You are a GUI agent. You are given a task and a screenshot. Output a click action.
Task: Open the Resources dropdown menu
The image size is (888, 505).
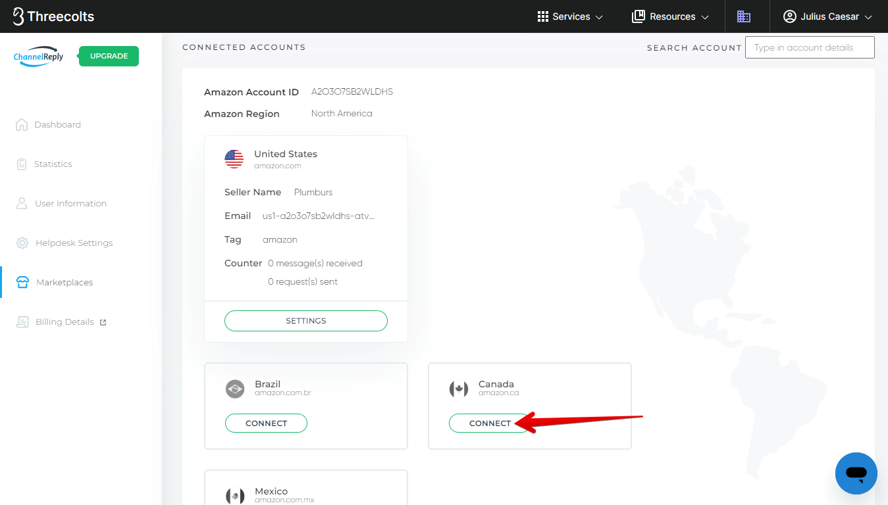coord(670,16)
